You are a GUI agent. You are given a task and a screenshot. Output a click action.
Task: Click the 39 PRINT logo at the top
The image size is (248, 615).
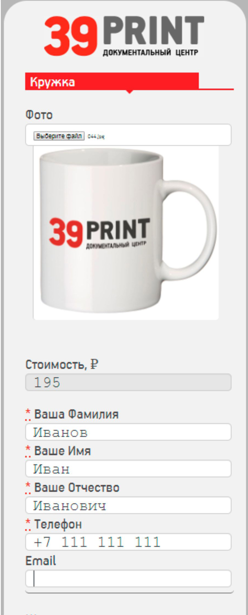pyautogui.click(x=124, y=36)
